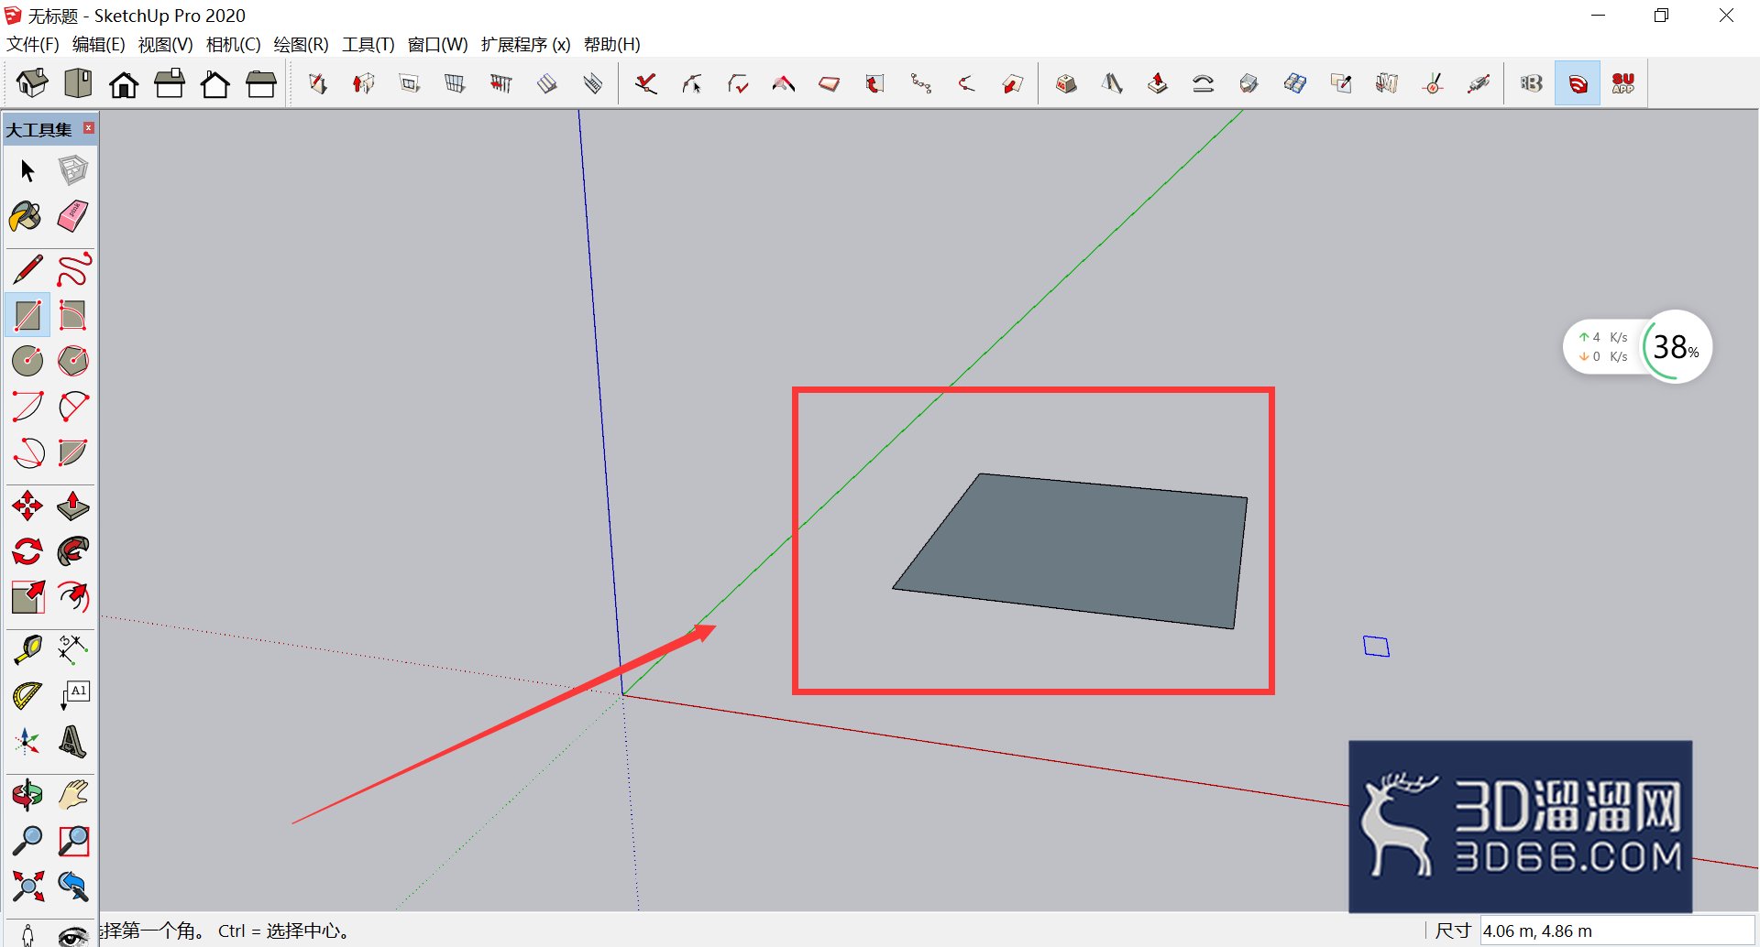Screen dimensions: 1760x947
Task: Click the 尺寸 measurements input field
Action: [x=1617, y=931]
